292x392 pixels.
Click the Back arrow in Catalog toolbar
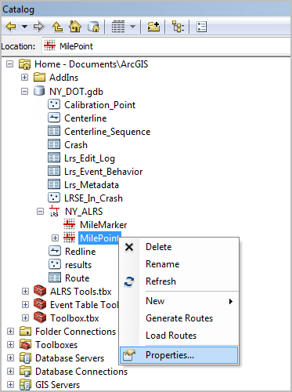click(x=11, y=27)
